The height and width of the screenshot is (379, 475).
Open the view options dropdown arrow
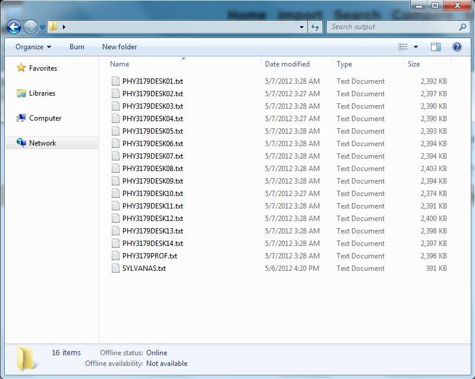pyautogui.click(x=416, y=47)
